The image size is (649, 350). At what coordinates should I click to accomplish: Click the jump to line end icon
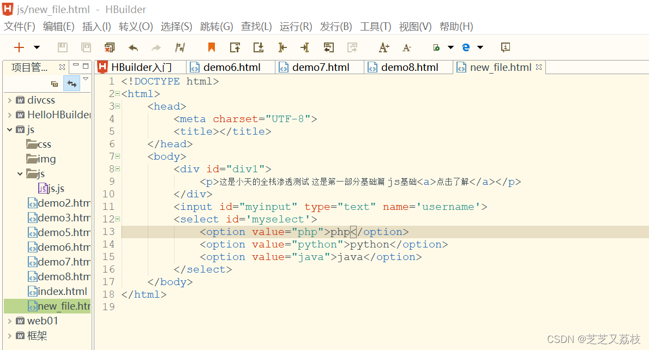click(x=305, y=47)
